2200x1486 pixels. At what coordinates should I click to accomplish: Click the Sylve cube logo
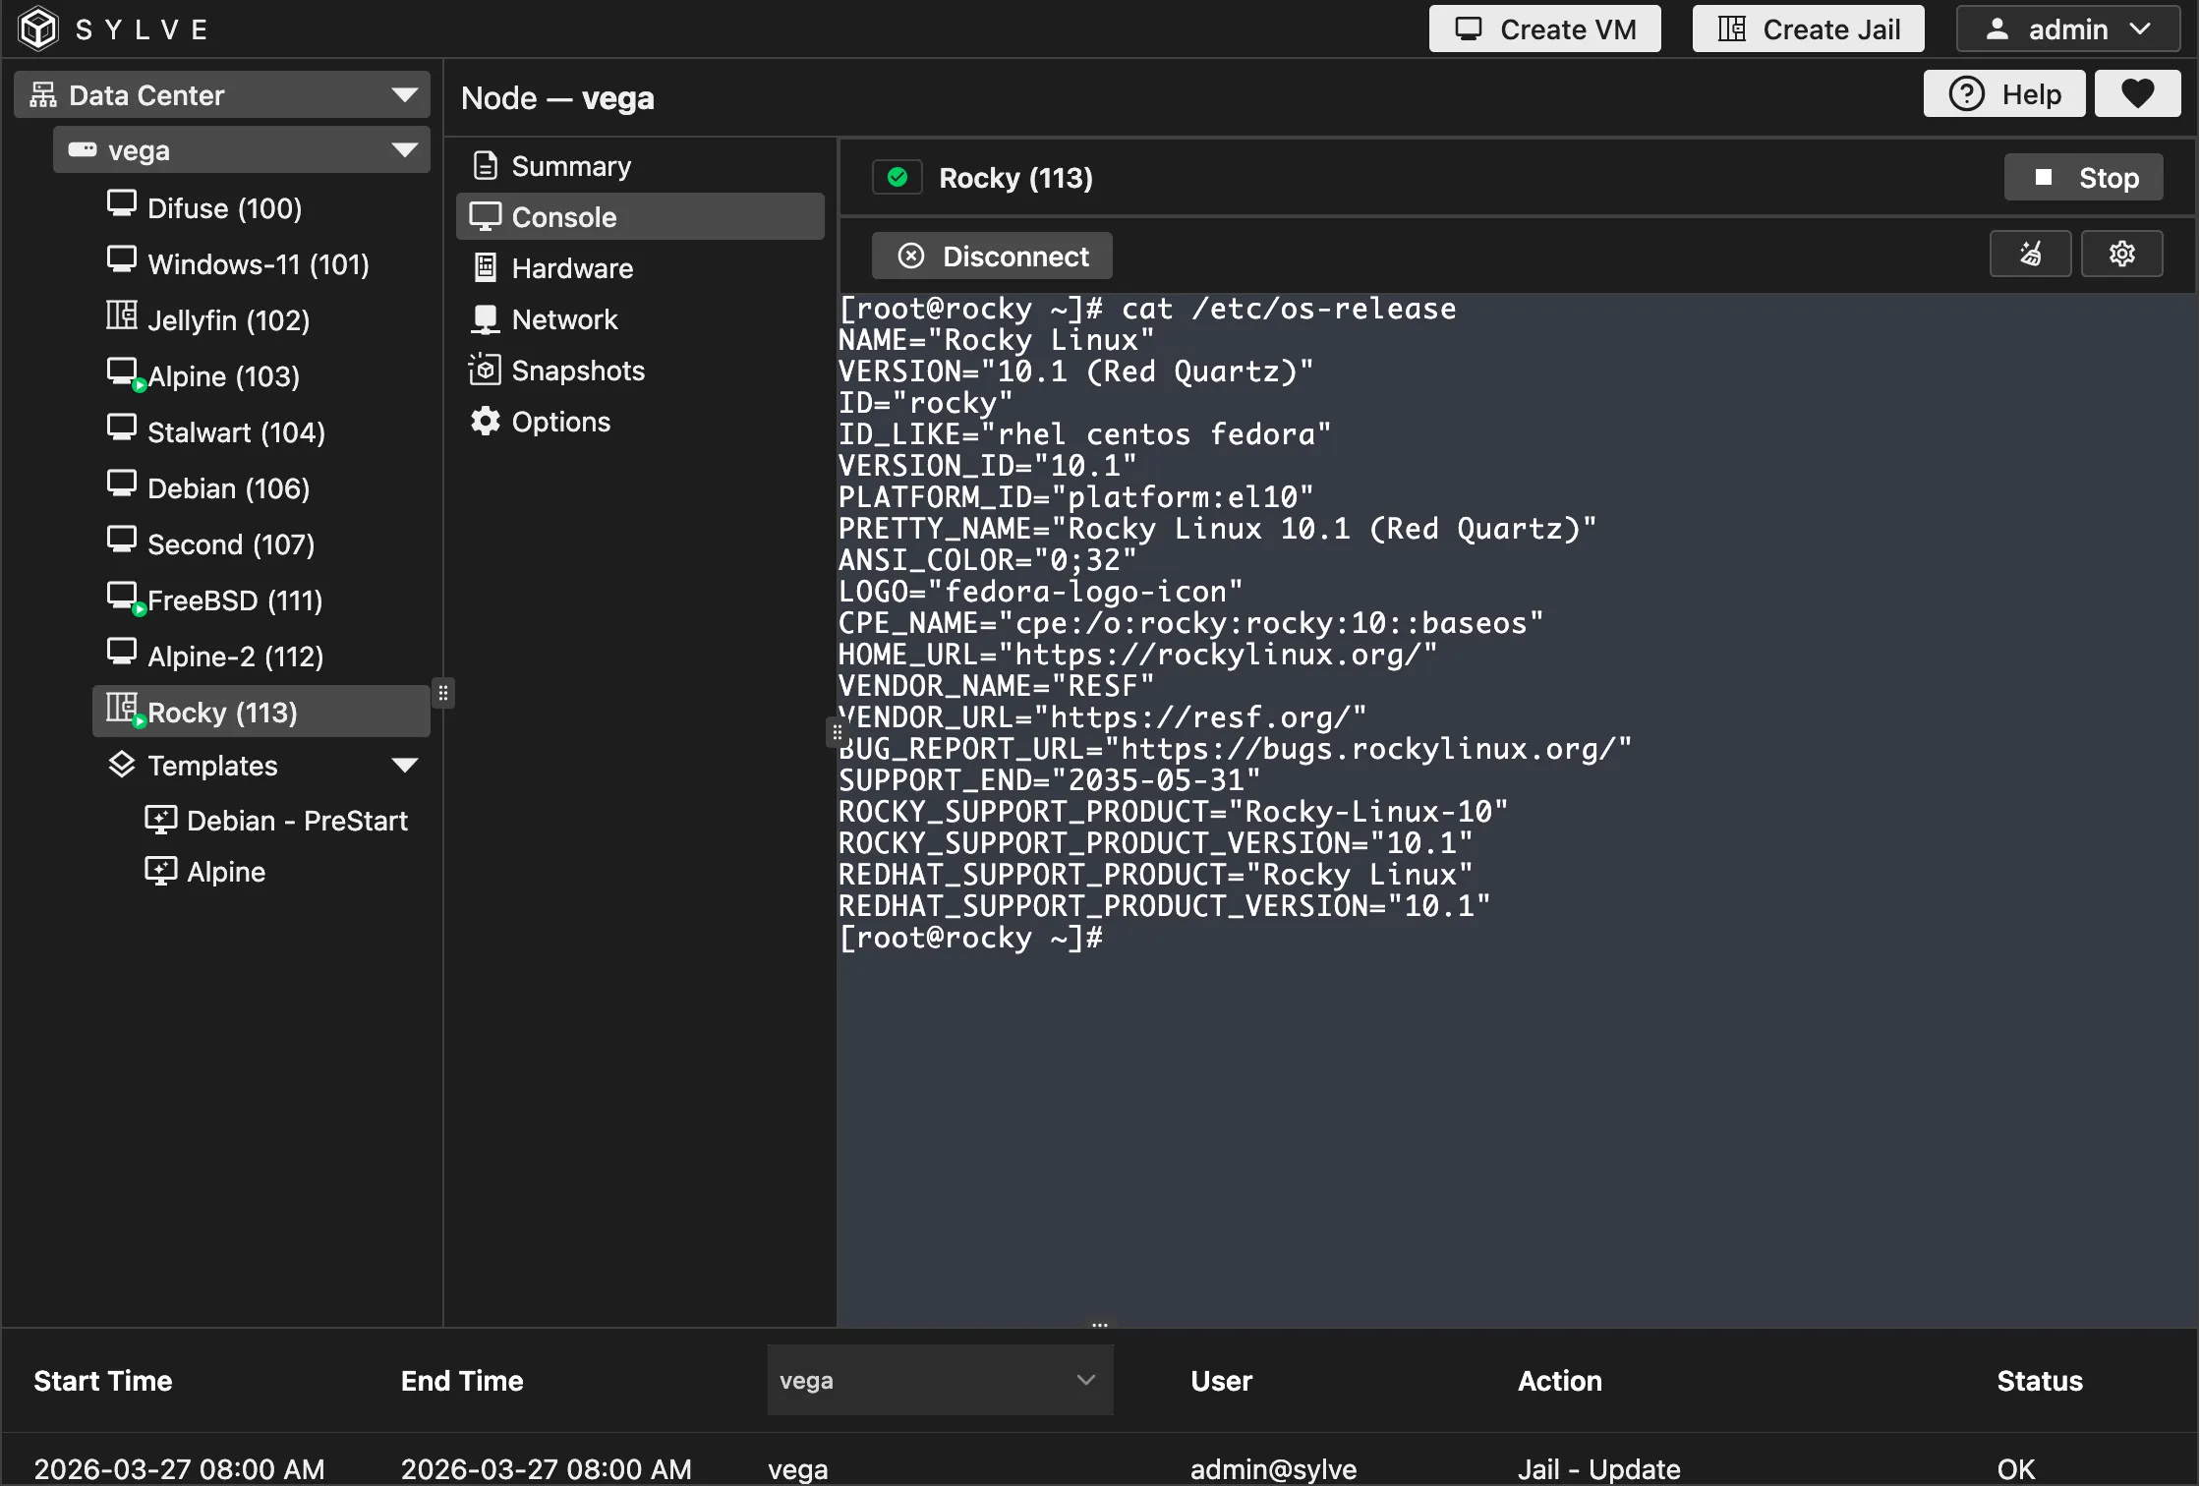coord(38,29)
